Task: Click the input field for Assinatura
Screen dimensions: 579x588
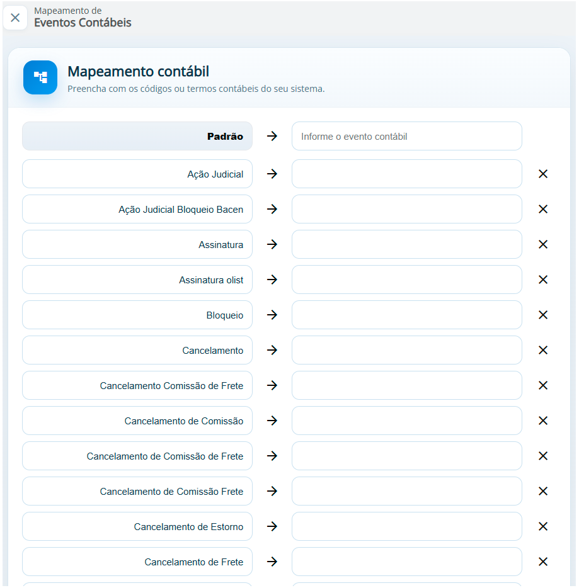Action: click(x=407, y=244)
